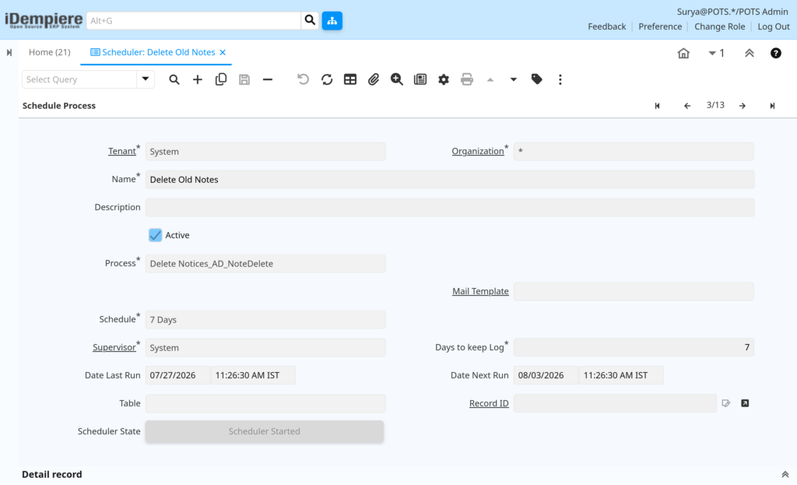Click the Schedule field showing 7 Days
The image size is (797, 485).
click(265, 319)
